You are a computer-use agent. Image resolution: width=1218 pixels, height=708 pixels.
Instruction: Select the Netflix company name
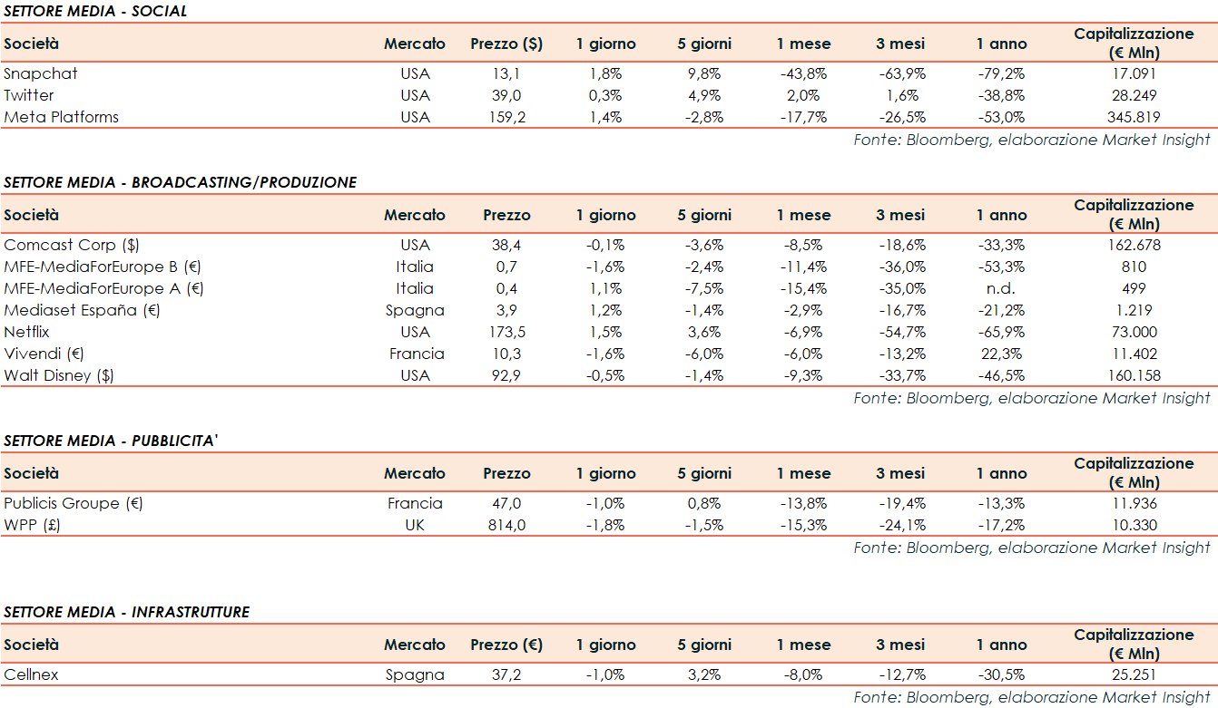[x=27, y=332]
